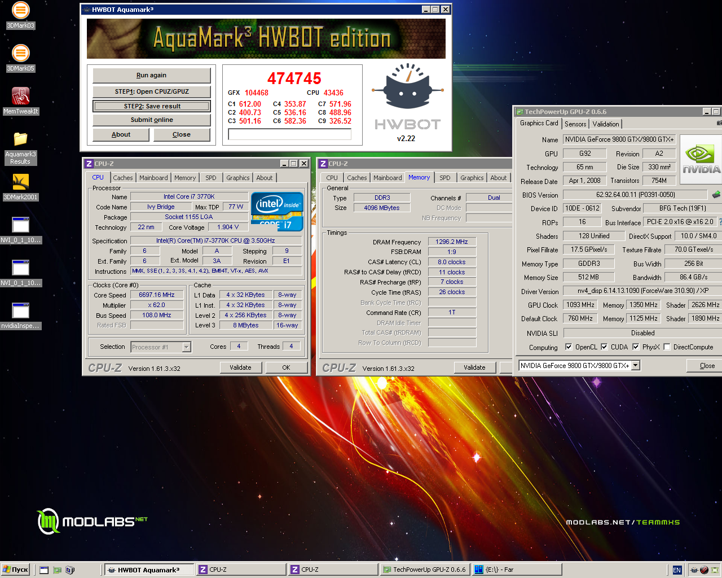Click the processor name Intel Core i7 3770K
The height and width of the screenshot is (578, 722).
click(189, 196)
